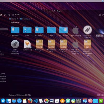Click the 'Magic.png (PNG image, 2.3 MiB)' status text
The height and width of the screenshot is (104, 104).
coord(19,95)
